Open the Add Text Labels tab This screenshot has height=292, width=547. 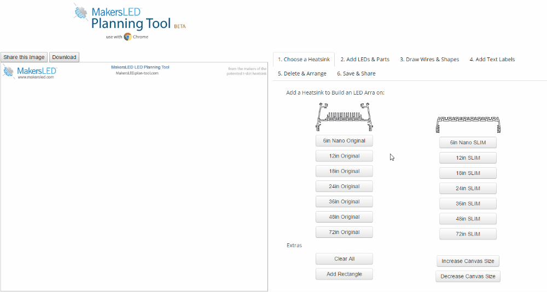coord(492,59)
